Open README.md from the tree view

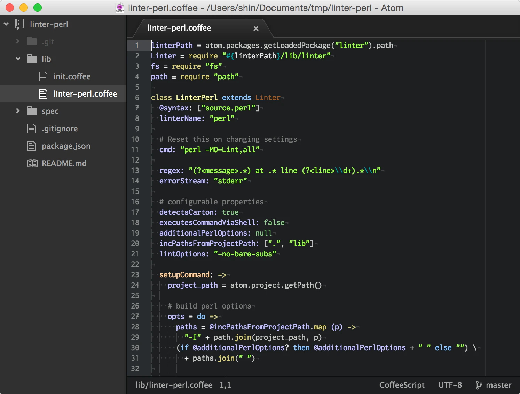coord(64,163)
